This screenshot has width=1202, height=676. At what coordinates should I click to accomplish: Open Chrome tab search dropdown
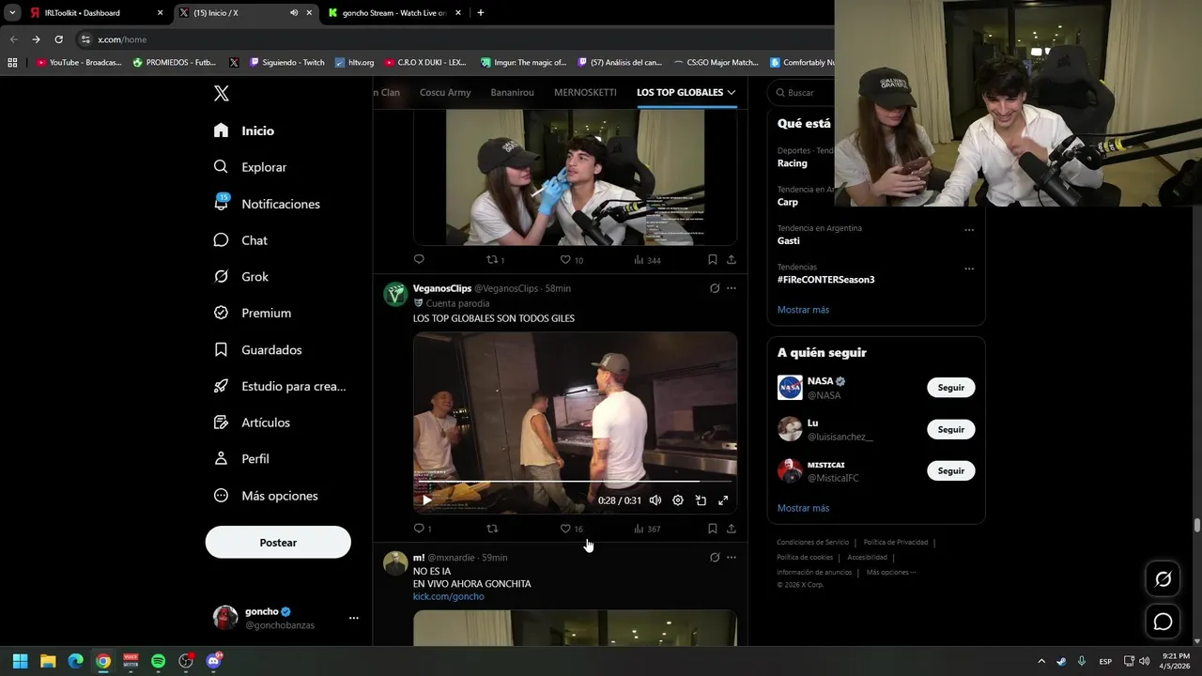pos(12,13)
